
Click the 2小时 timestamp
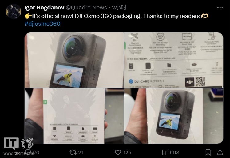click(x=119, y=8)
